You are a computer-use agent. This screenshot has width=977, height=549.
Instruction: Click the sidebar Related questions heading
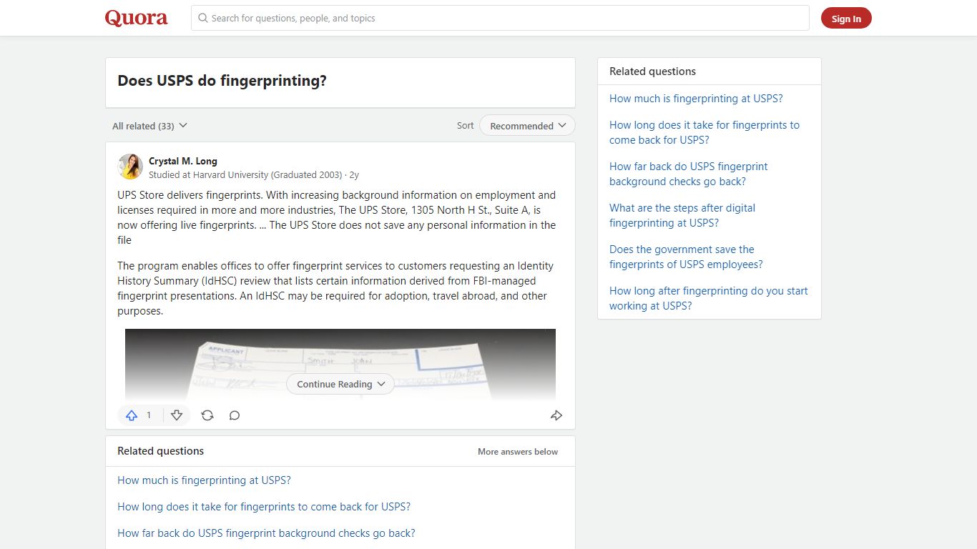pyautogui.click(x=652, y=71)
